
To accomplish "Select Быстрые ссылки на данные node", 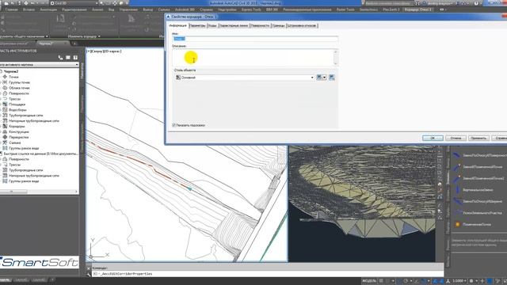I will tap(40, 154).
